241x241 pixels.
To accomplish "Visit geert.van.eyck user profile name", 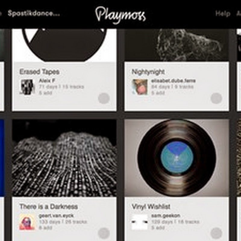I will (56, 216).
